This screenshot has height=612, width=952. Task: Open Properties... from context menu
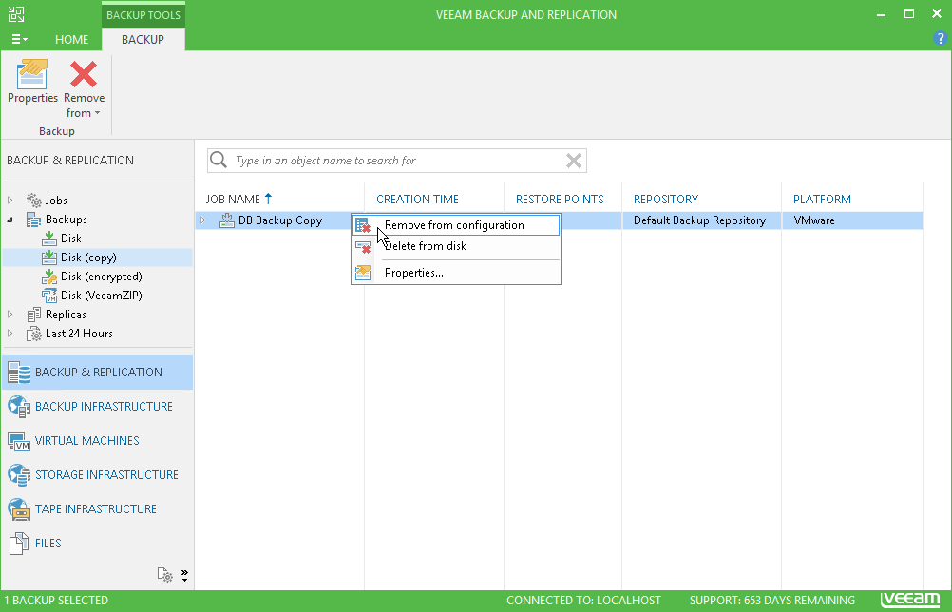pyautogui.click(x=456, y=273)
